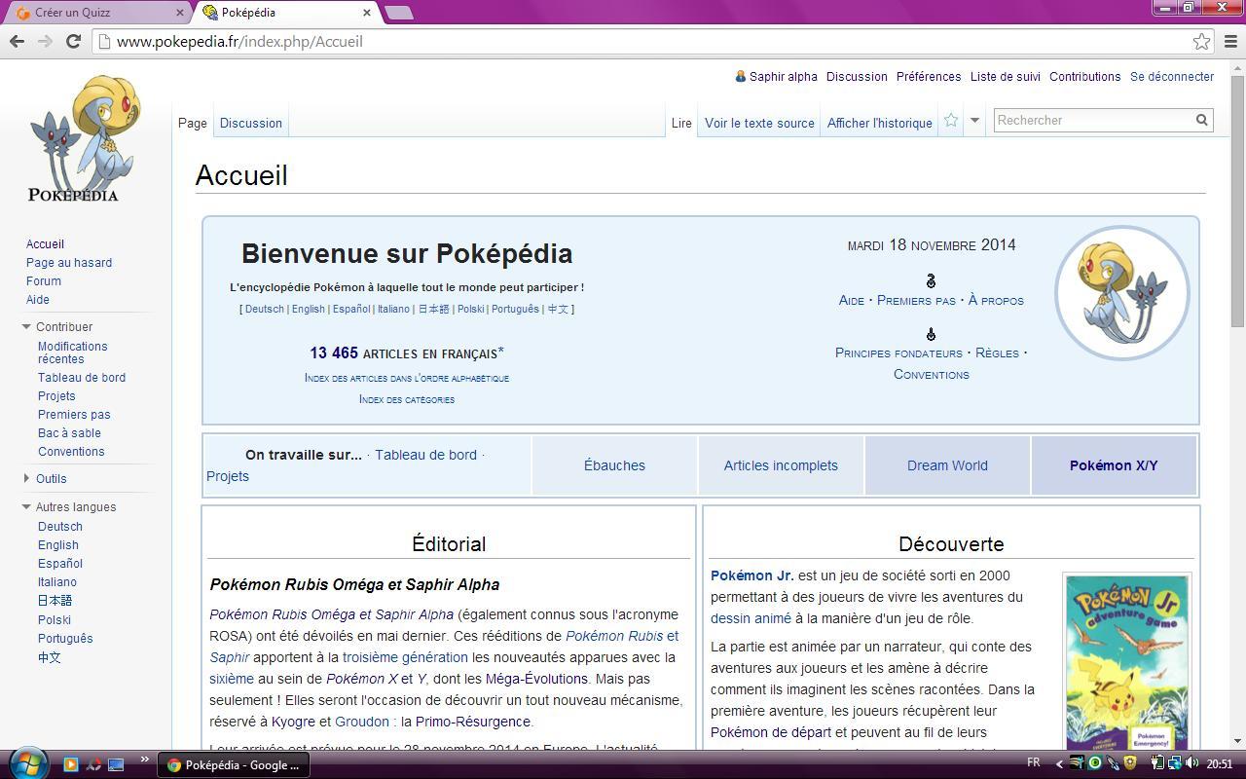
Task: Open Modifications récentes in sidebar
Action: point(73,352)
